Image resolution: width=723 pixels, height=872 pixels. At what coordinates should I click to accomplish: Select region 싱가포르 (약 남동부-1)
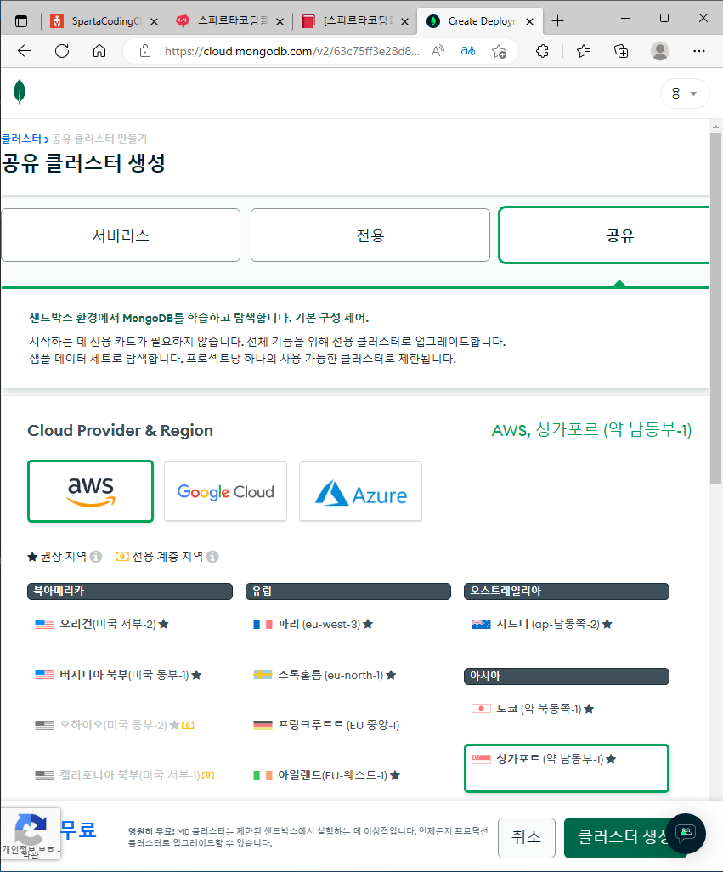coord(567,768)
